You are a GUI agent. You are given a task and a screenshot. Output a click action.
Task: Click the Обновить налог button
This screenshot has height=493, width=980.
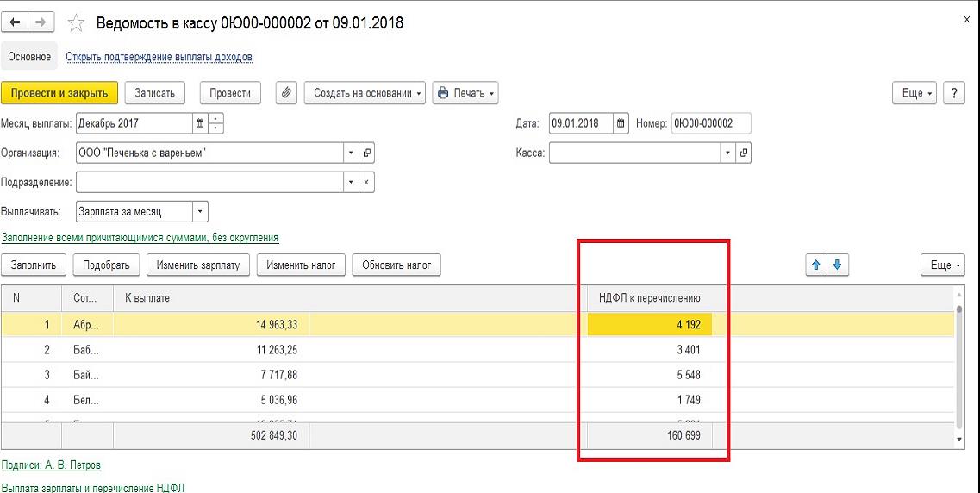coord(396,265)
